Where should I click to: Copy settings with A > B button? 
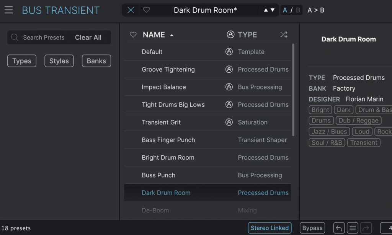[x=316, y=10]
